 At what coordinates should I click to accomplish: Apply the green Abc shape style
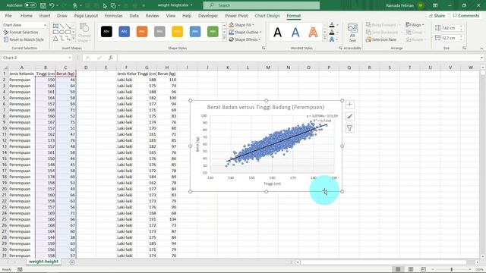click(213, 32)
